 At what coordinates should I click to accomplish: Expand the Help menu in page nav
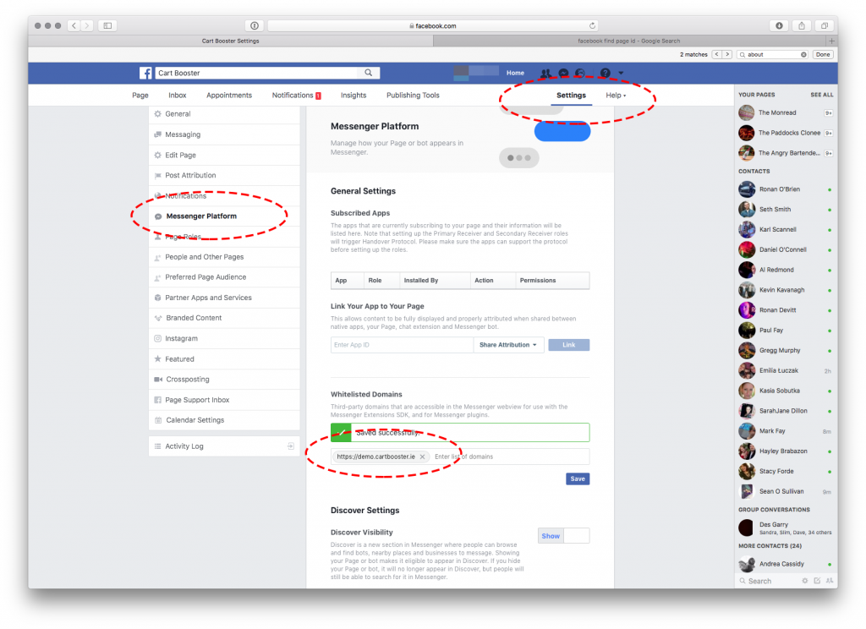pyautogui.click(x=616, y=96)
